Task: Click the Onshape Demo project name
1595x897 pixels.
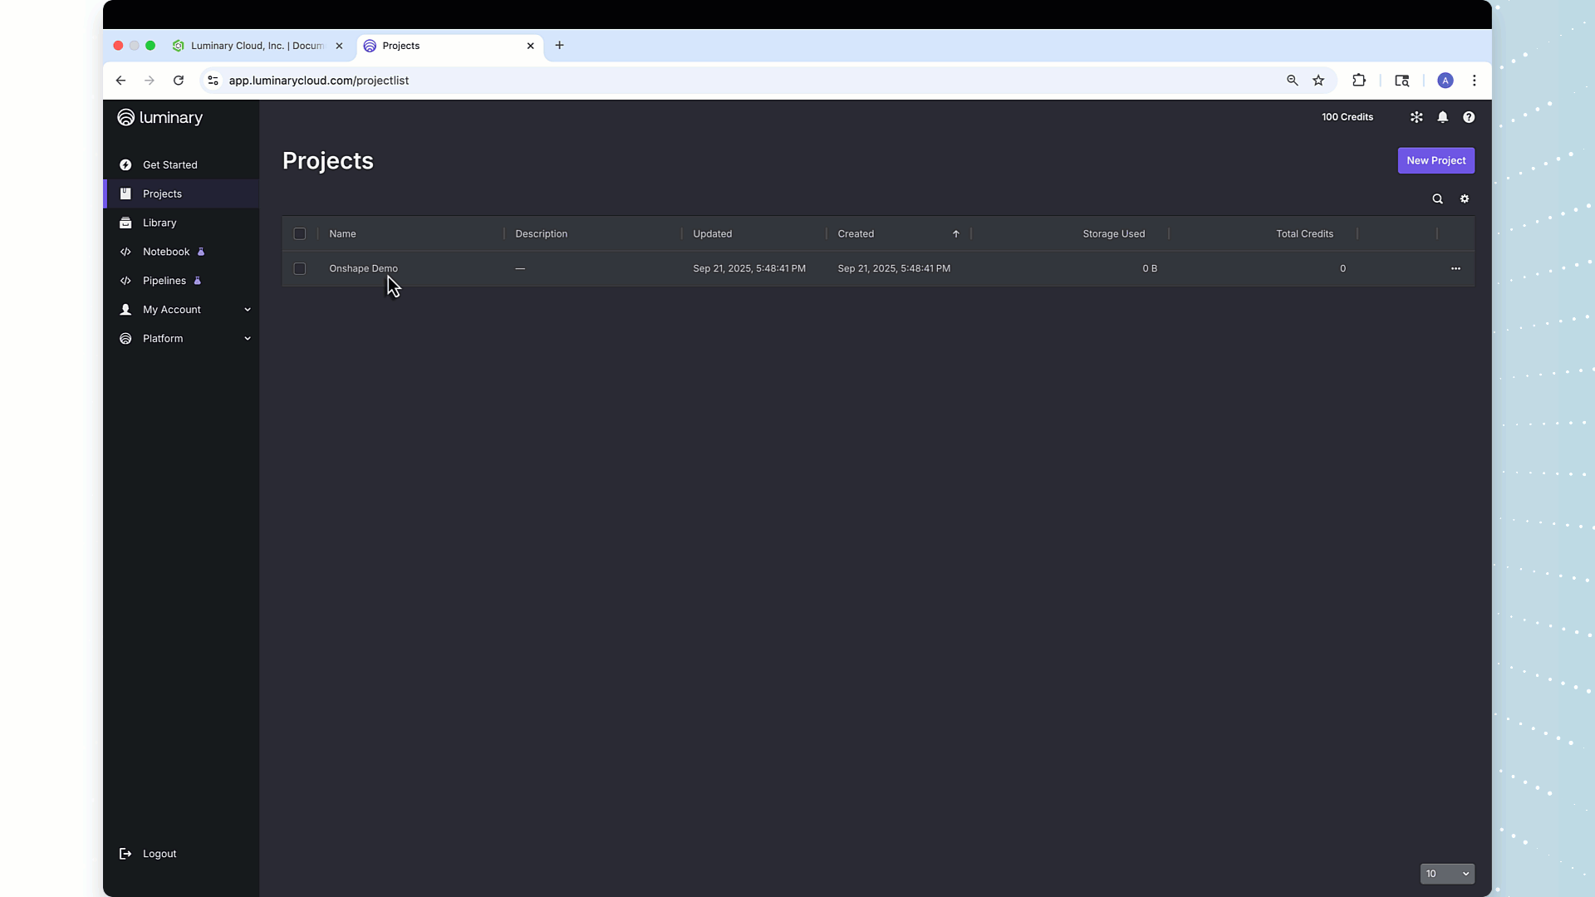Action: [363, 268]
